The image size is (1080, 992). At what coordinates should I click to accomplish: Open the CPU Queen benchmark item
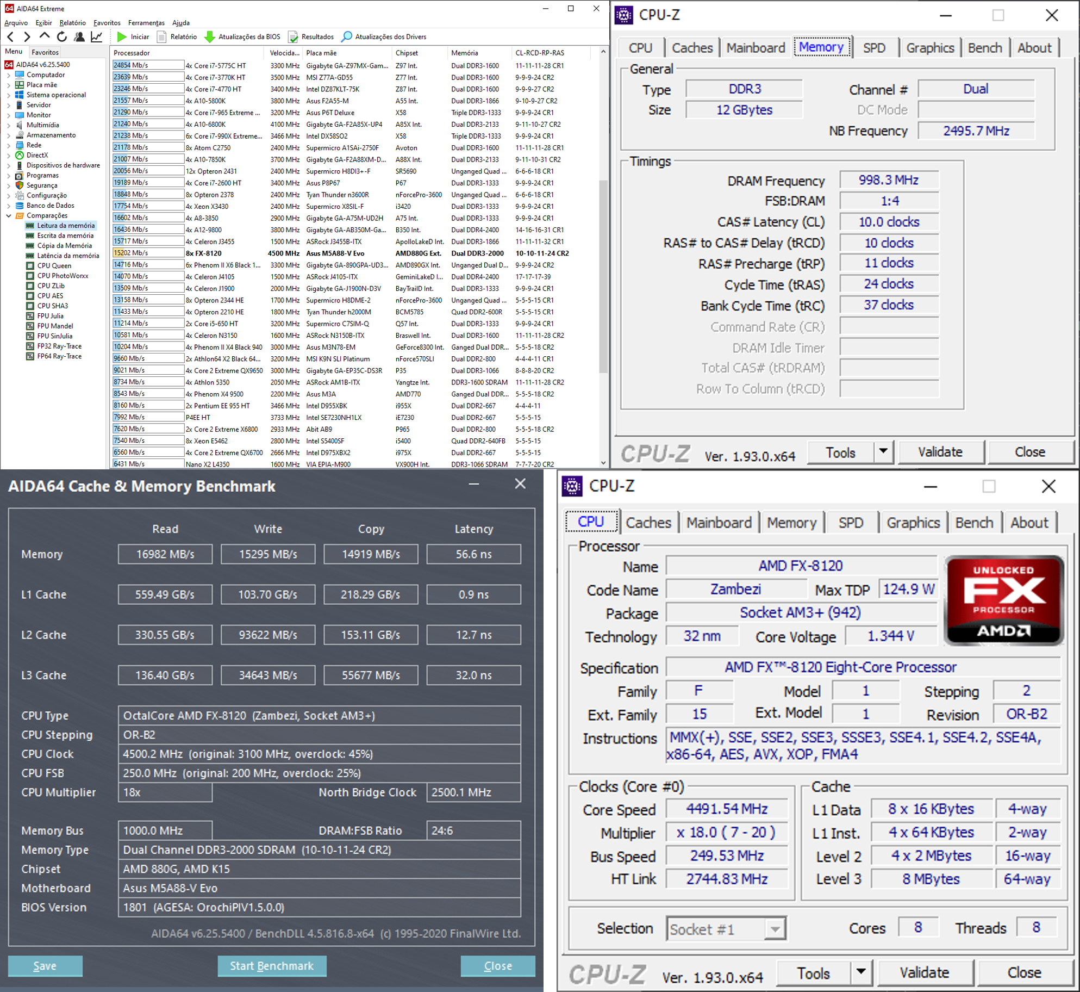click(54, 266)
